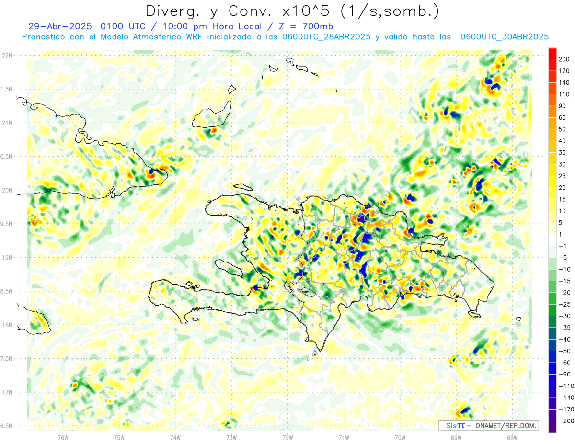This screenshot has width=575, height=444.
Task: Click the positive '170' color scale label
Action: [x=564, y=71]
